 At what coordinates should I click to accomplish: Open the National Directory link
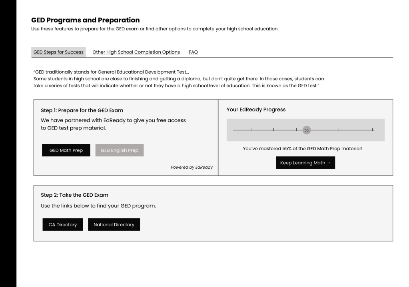point(114,225)
